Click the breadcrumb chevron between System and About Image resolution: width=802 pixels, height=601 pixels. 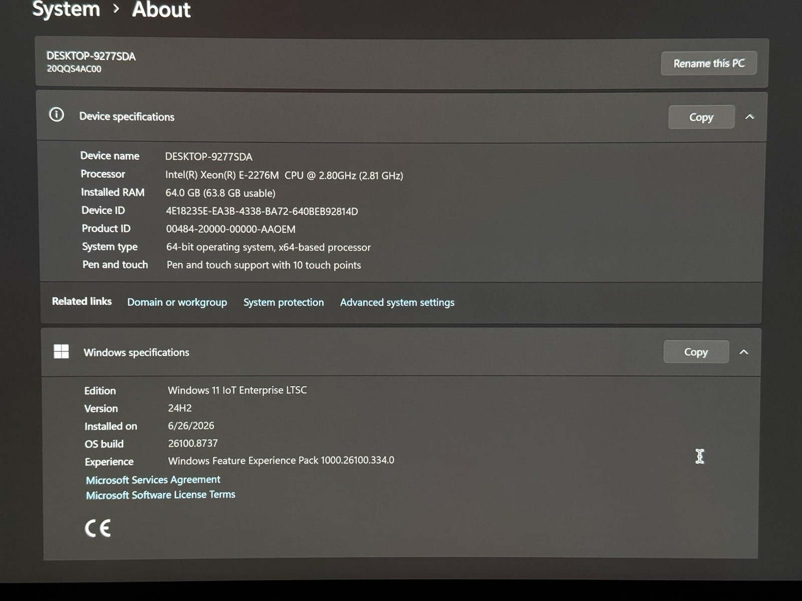pos(116,9)
